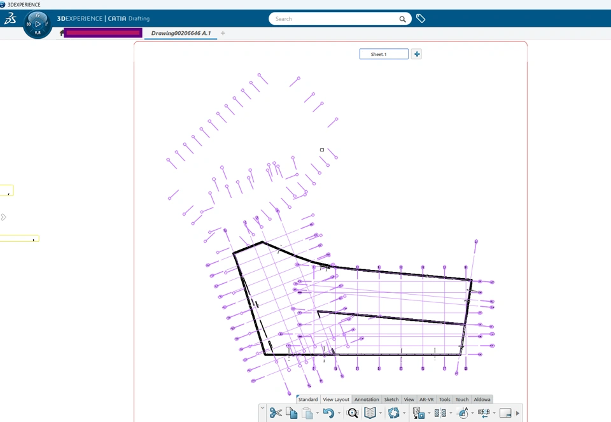Click the Dassault 3DS logo icon
Image resolution: width=611 pixels, height=422 pixels.
click(x=10, y=18)
